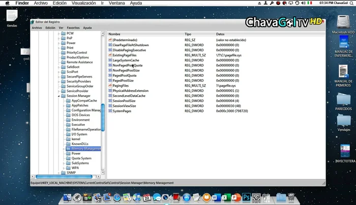Select the PriorityControl key
The image size is (356, 205).
click(77, 53)
